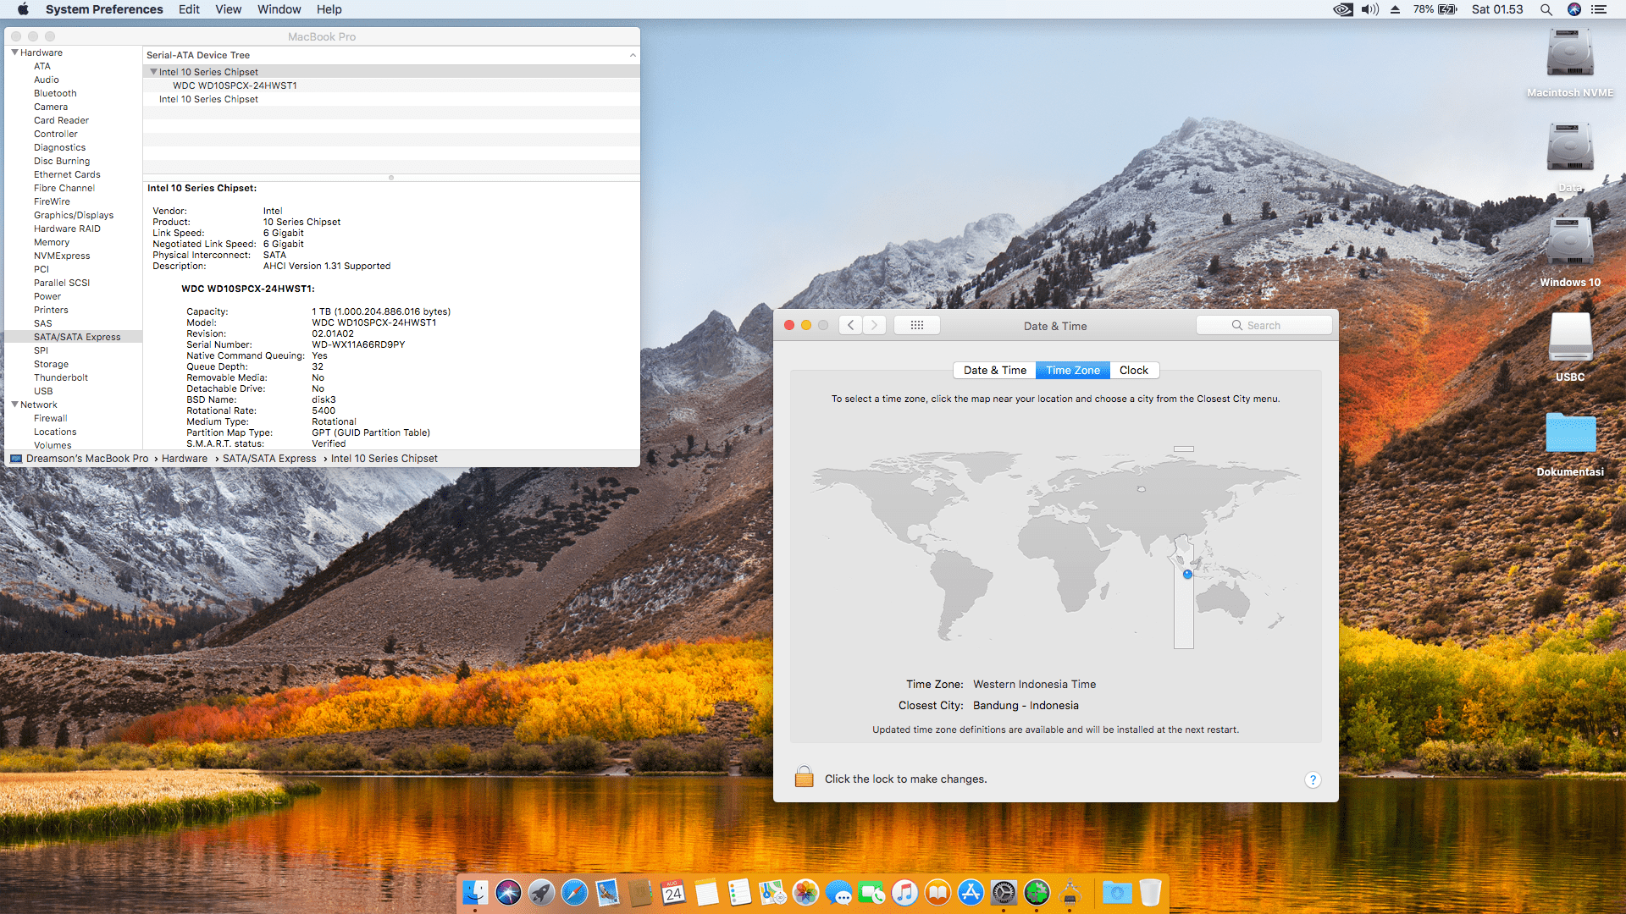Click the System Preferences search field
Viewport: 1626px width, 914px height.
1264,325
